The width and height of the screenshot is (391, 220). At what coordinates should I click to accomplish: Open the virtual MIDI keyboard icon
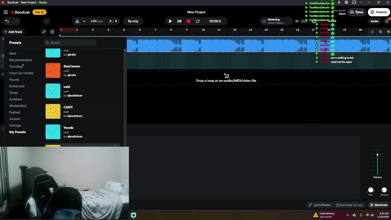46,21
